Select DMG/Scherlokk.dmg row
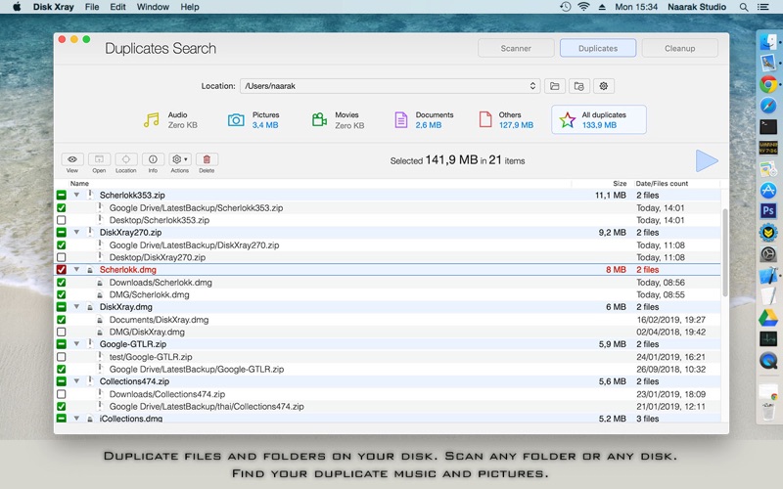Image resolution: width=783 pixels, height=489 pixels. coord(388,295)
